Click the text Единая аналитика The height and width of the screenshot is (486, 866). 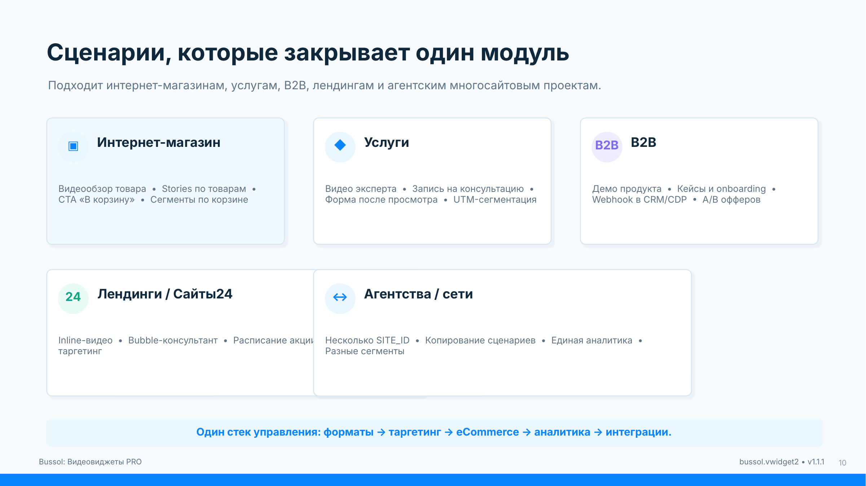pyautogui.click(x=592, y=340)
